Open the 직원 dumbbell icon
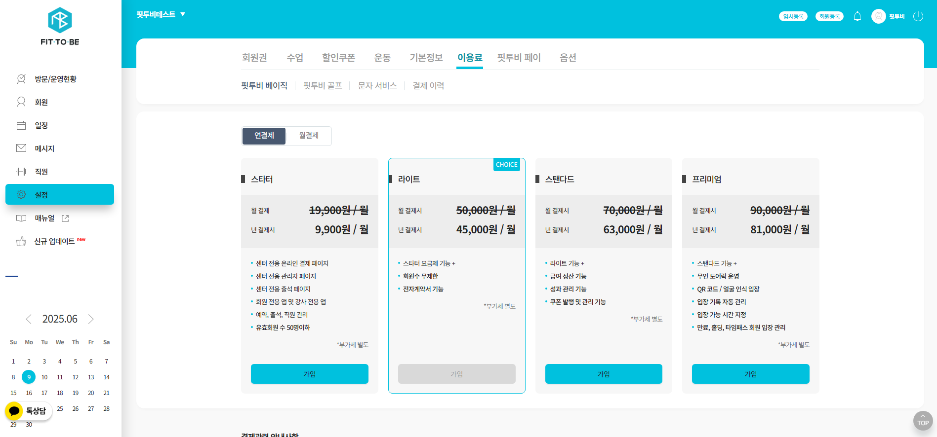The image size is (937, 437). [21, 172]
